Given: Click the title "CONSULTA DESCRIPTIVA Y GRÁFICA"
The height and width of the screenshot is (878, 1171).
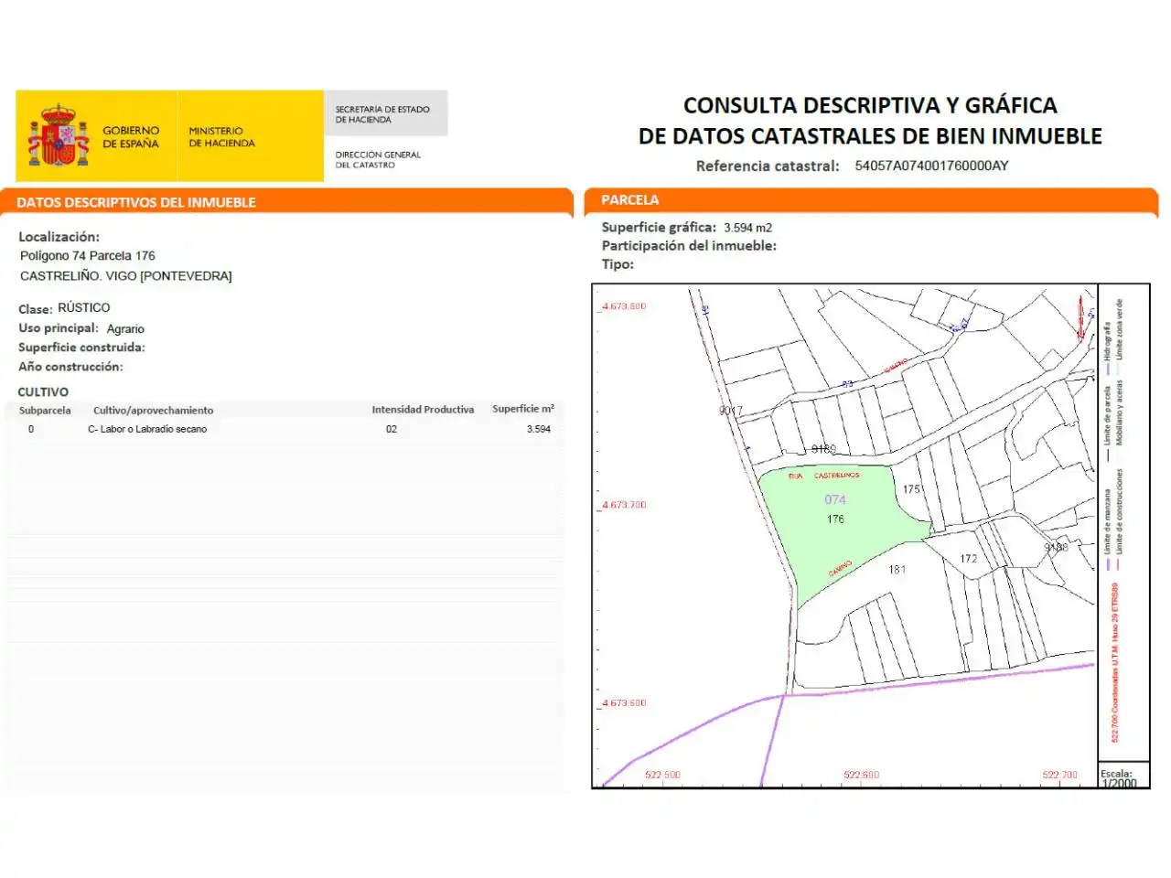Looking at the screenshot, I should 870,105.
